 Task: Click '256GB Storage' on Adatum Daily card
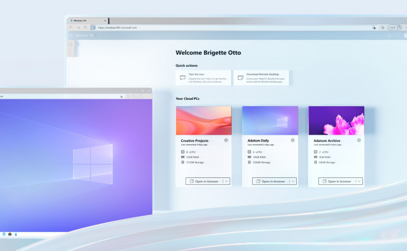tap(262, 163)
